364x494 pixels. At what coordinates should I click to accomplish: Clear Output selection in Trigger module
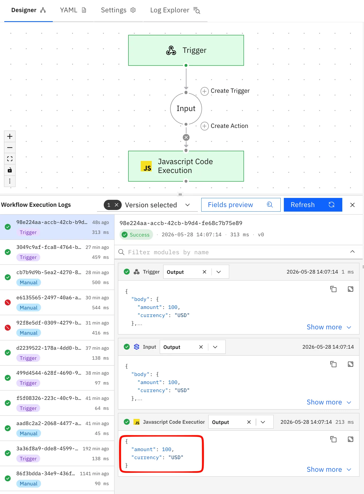205,272
